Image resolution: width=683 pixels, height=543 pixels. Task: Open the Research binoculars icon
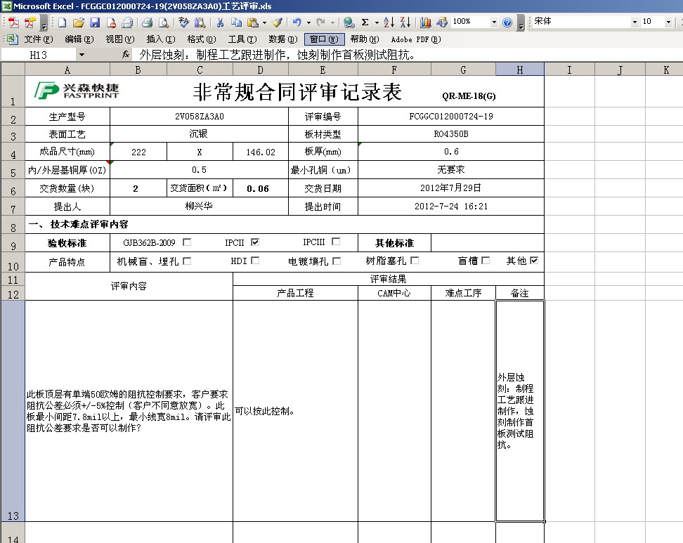(200, 22)
